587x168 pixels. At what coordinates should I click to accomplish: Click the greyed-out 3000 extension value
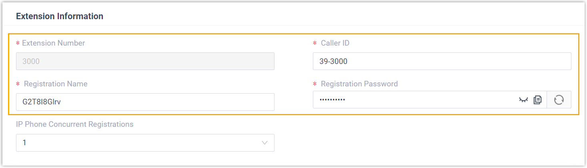pyautogui.click(x=31, y=62)
